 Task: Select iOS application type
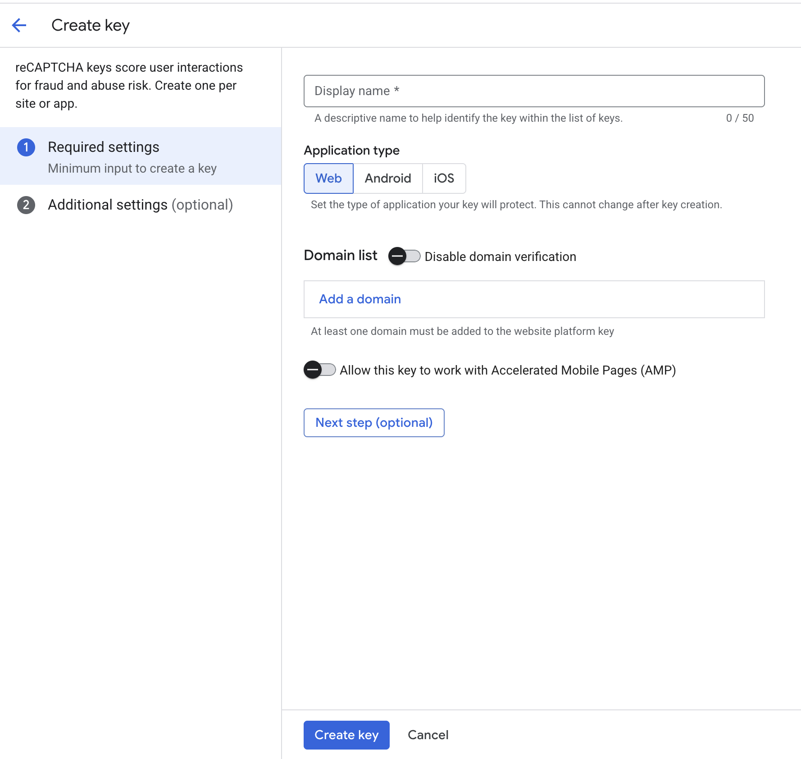(444, 178)
